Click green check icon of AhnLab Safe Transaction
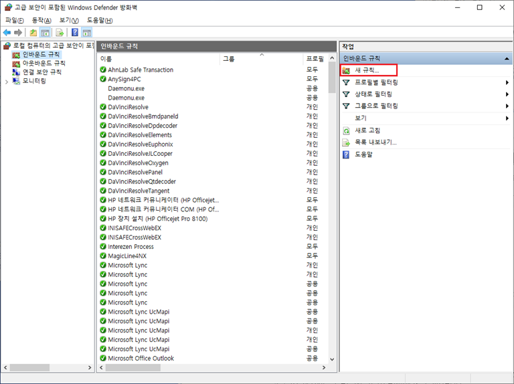The image size is (514, 384). pos(103,70)
